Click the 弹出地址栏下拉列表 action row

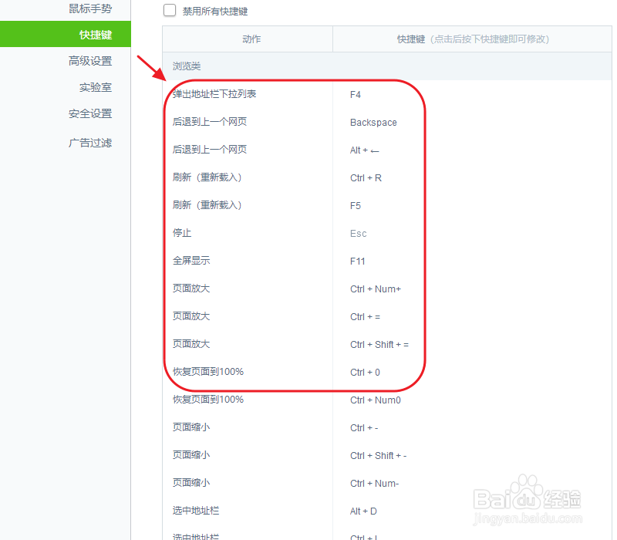[x=214, y=94]
